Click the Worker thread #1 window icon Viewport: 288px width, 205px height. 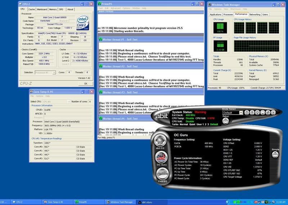(x=100, y=39)
